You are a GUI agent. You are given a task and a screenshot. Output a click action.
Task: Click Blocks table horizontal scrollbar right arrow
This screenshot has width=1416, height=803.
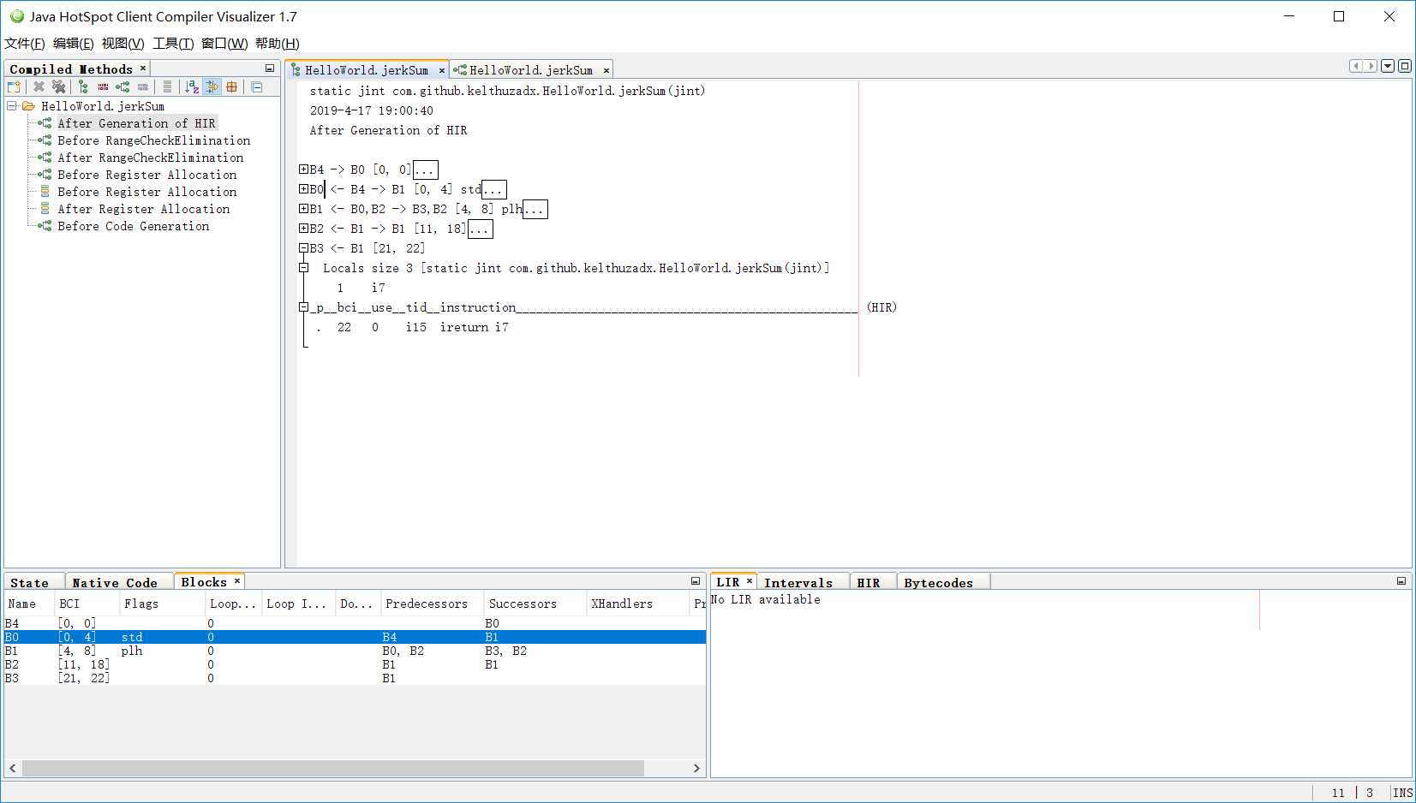pos(696,769)
